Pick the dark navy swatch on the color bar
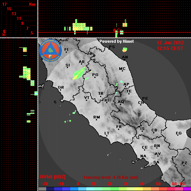This screenshot has width=191, height=191. [x=50, y=189]
